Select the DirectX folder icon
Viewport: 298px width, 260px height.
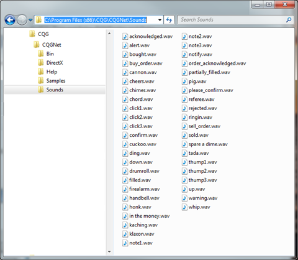(x=41, y=63)
